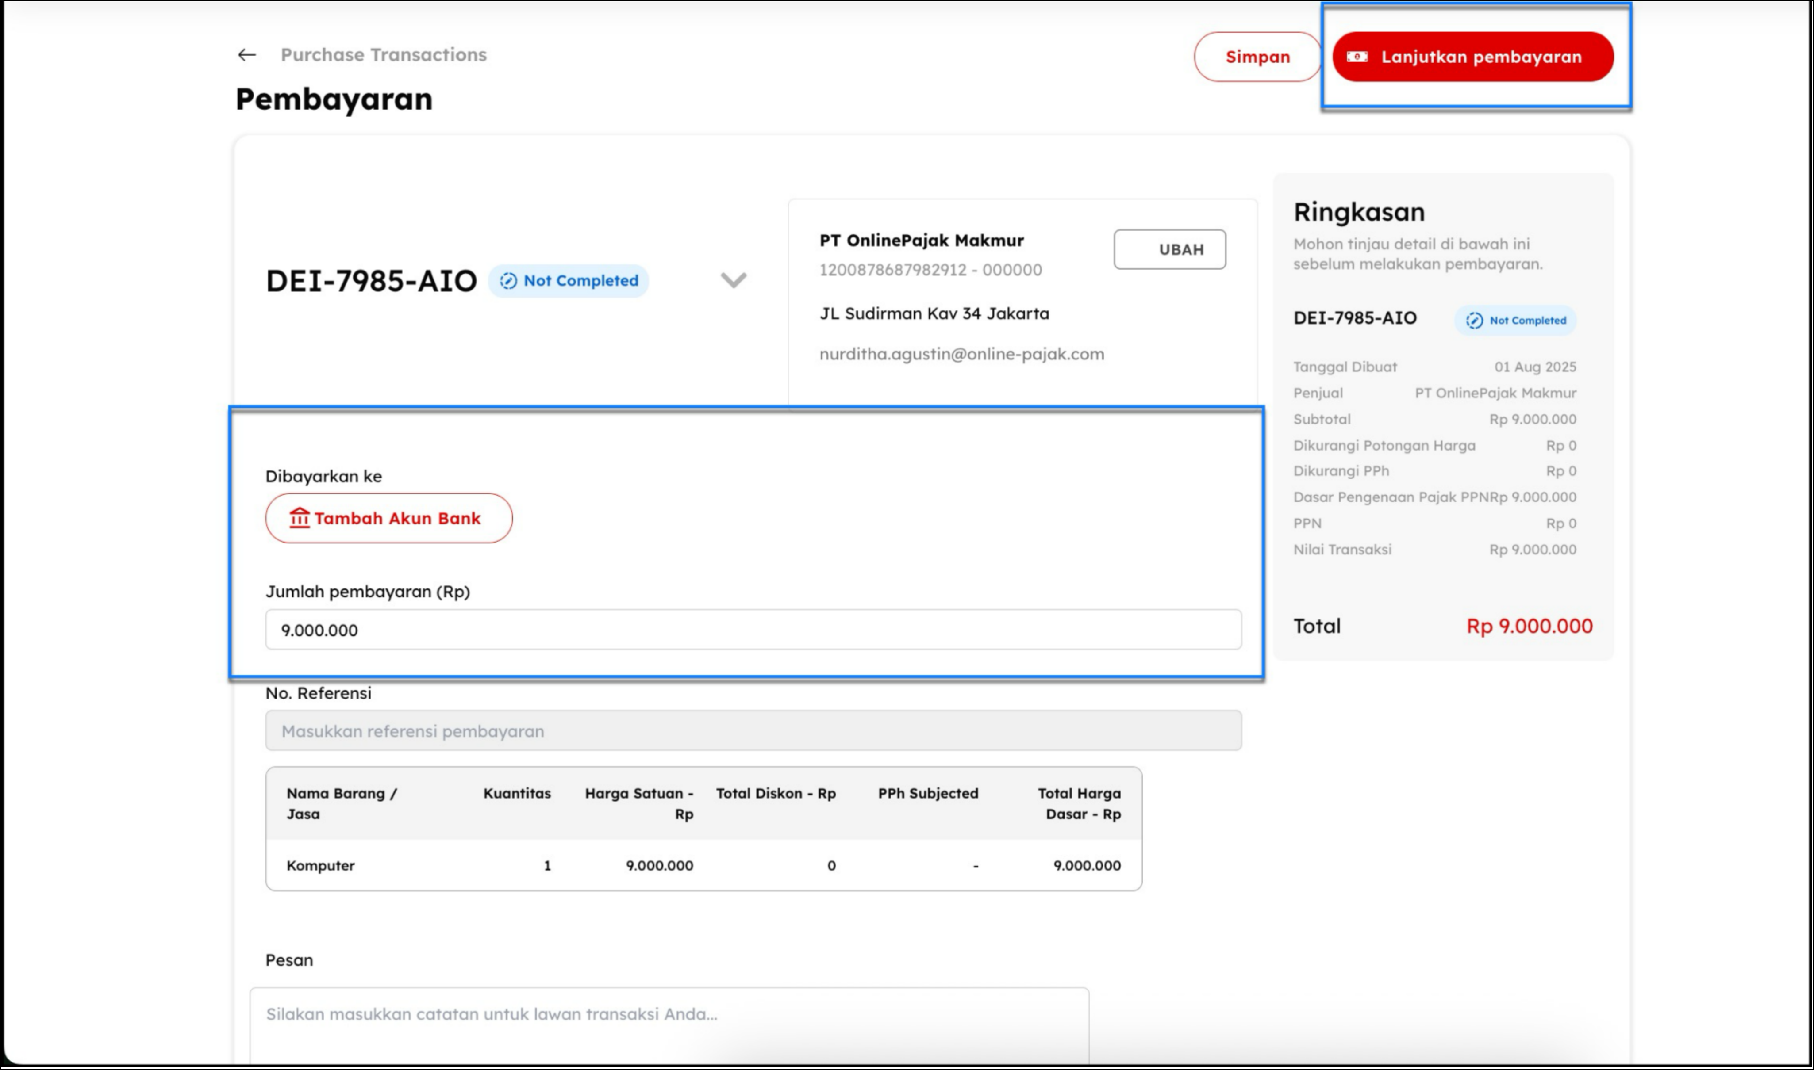
Task: Click the PT OnlinePajak Makmur company name
Action: tap(921, 240)
